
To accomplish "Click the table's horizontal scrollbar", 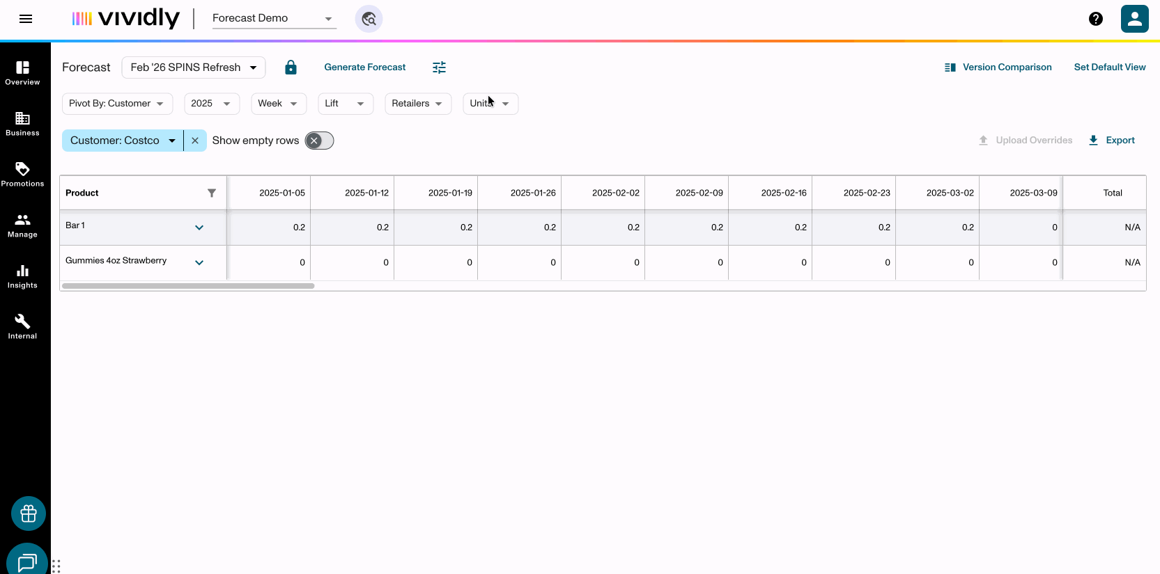I will point(188,286).
